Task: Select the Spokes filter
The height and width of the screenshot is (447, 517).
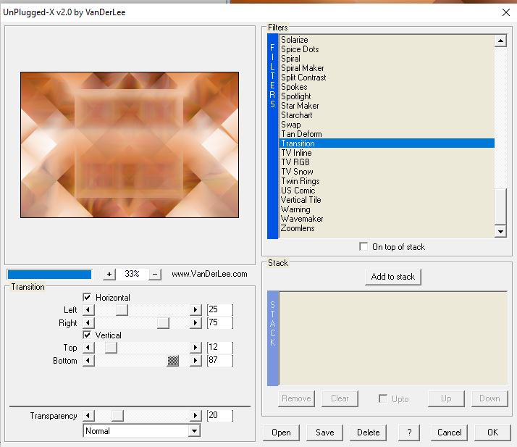Action: 387,87
